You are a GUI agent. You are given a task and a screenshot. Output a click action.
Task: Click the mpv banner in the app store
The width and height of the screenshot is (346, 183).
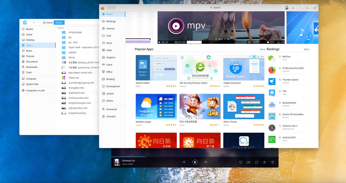pos(221,28)
